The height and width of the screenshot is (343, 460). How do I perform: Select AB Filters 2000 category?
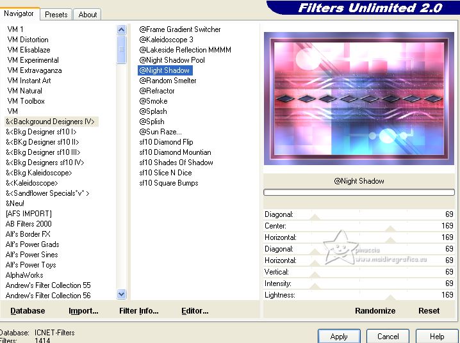coord(28,224)
